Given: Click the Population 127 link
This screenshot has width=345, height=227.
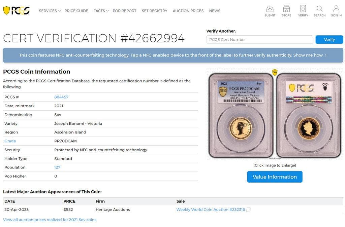Looking at the screenshot, I should [x=57, y=167].
